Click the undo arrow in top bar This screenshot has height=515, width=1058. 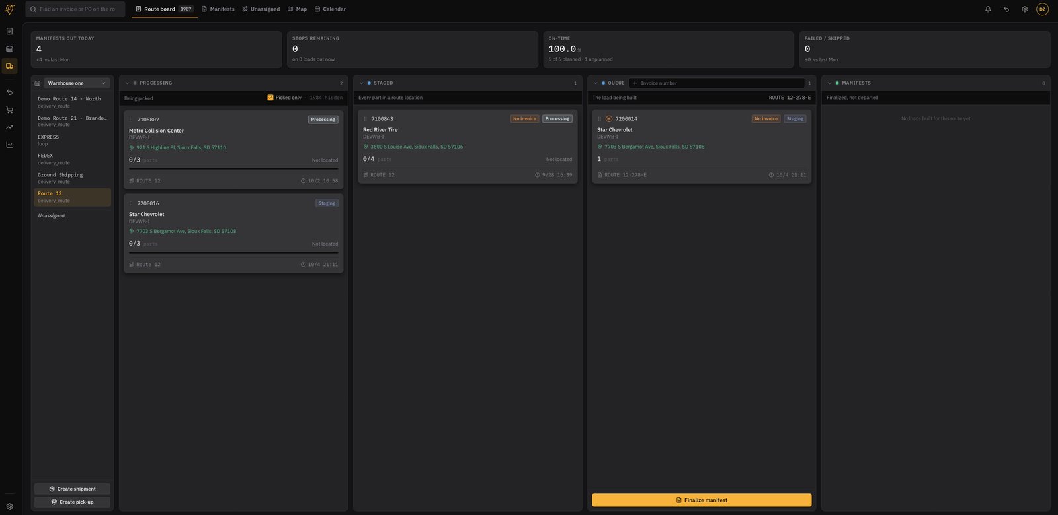(1006, 9)
